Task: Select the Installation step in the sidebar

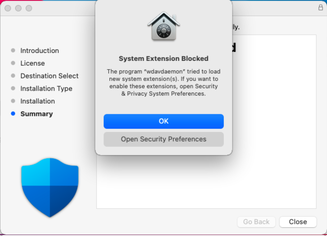Action: coord(38,101)
